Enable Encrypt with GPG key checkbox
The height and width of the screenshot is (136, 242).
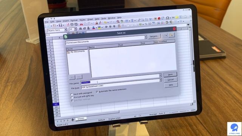pos(72,97)
